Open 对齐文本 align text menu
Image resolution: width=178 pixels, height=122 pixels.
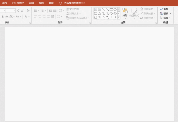coord(73,14)
